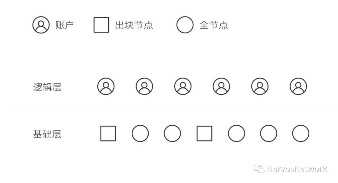
Task: Click the full node circle in legend
Action: 185,25
